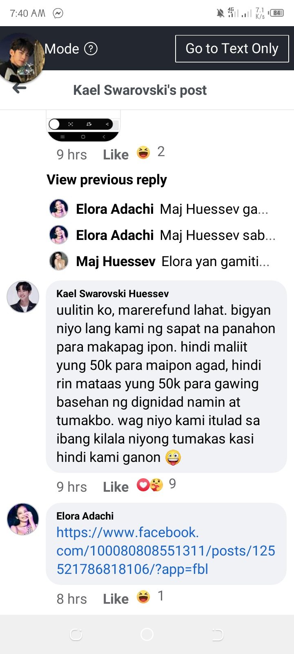Expand Maj Huessev's reply "Elora yan gamiti..."
The height and width of the screenshot is (654, 294).
click(159, 261)
